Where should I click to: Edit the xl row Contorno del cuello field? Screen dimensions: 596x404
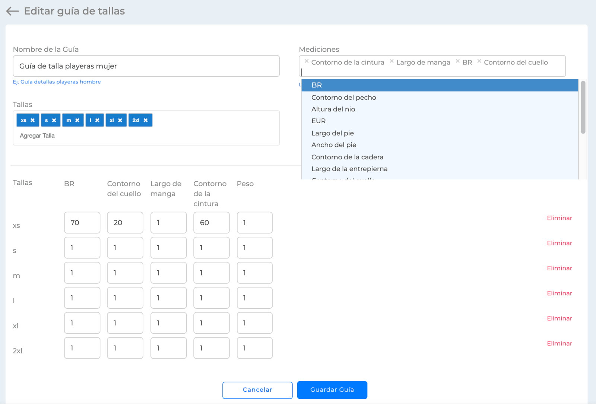(x=125, y=323)
